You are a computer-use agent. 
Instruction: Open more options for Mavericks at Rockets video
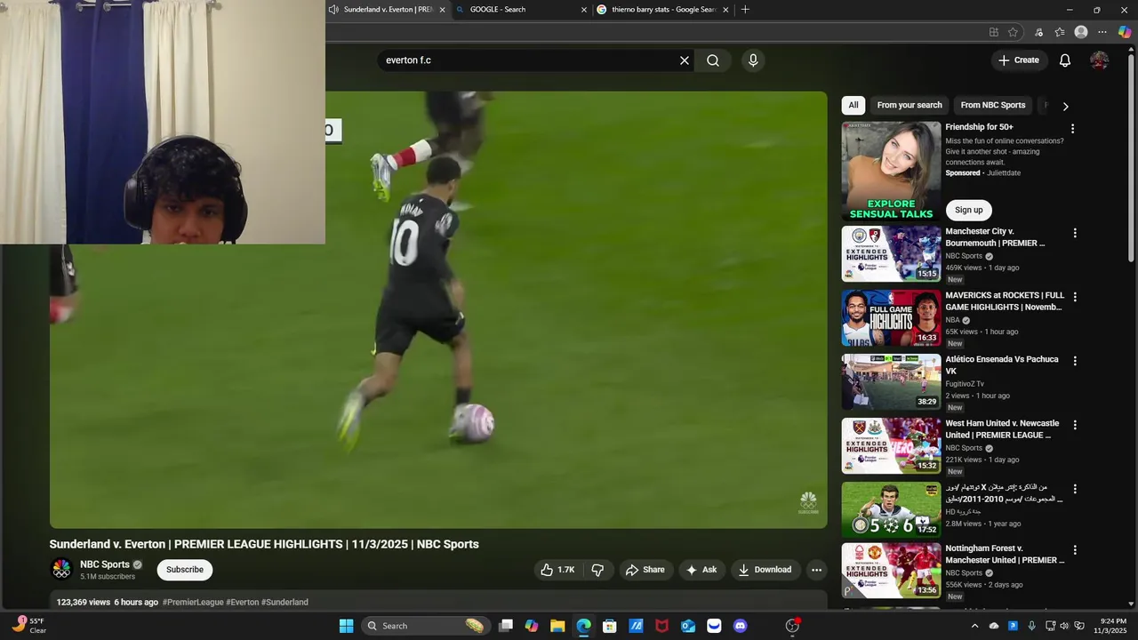point(1075,297)
